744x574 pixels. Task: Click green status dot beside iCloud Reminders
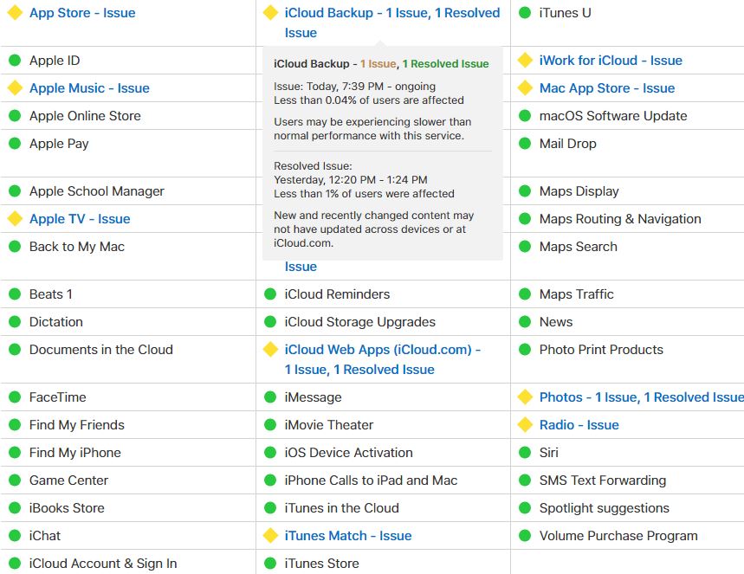270,294
